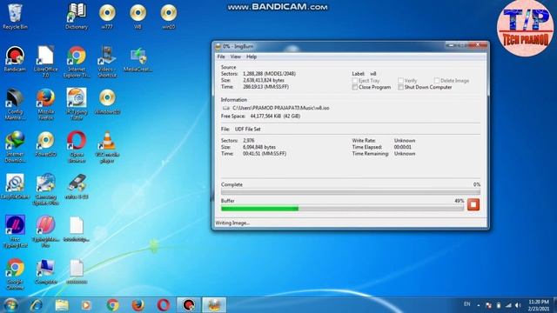Select the MediaCreat... desktop icon

(x=138, y=60)
